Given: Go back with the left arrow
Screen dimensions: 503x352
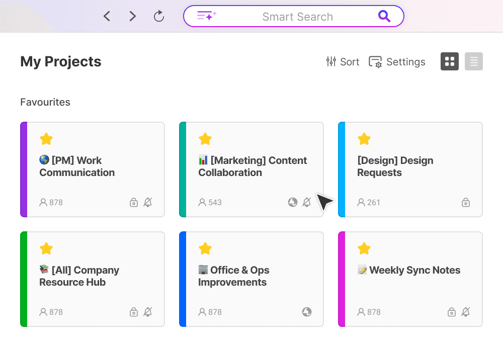Looking at the screenshot, I should point(107,16).
